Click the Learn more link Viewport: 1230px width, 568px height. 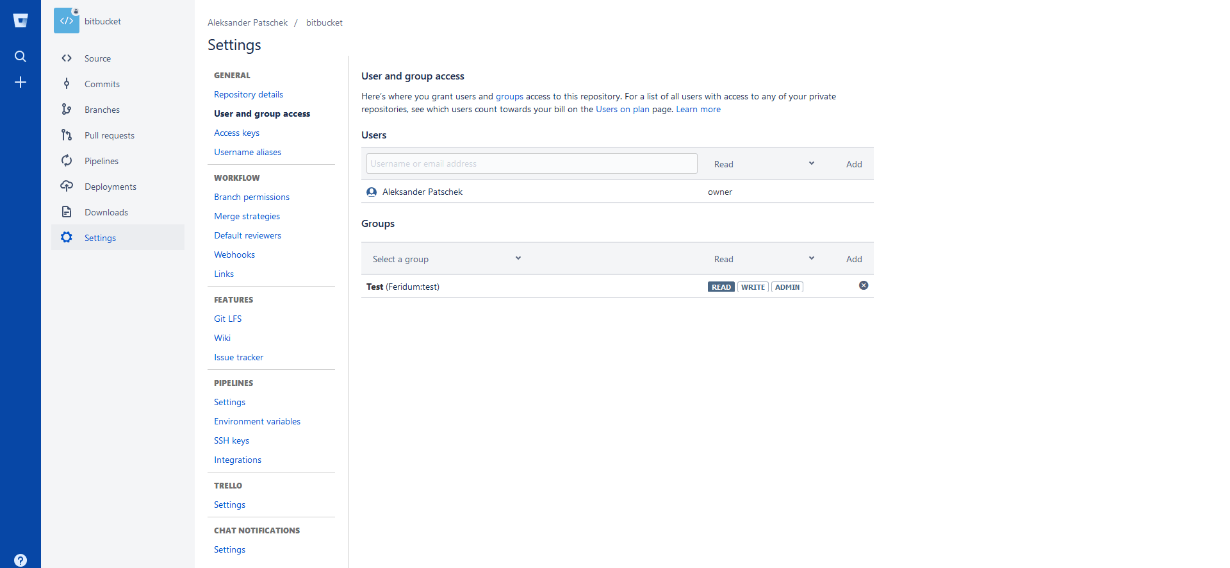(698, 109)
